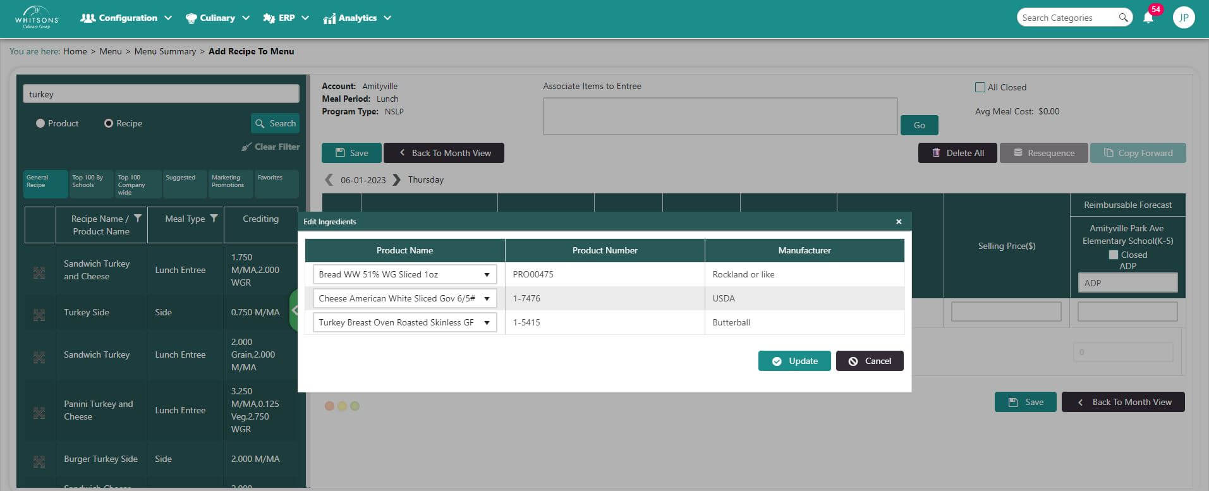Open the Bread WW 51% WG dropdown

click(x=486, y=274)
